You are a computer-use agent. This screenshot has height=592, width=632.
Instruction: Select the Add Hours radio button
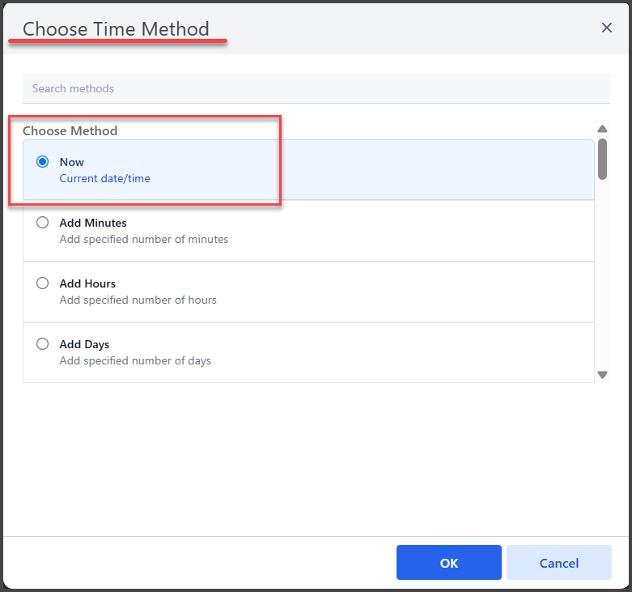pos(42,283)
